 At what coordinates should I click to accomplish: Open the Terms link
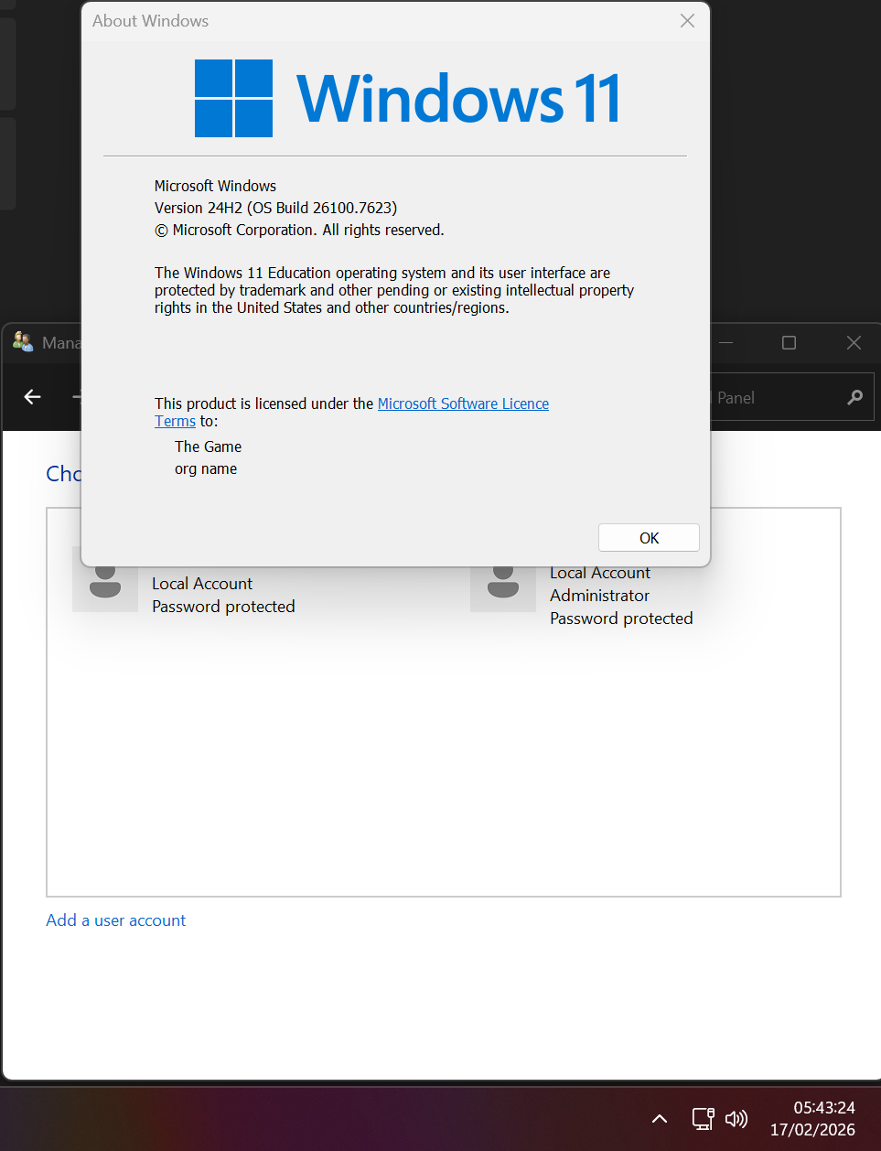pos(175,421)
